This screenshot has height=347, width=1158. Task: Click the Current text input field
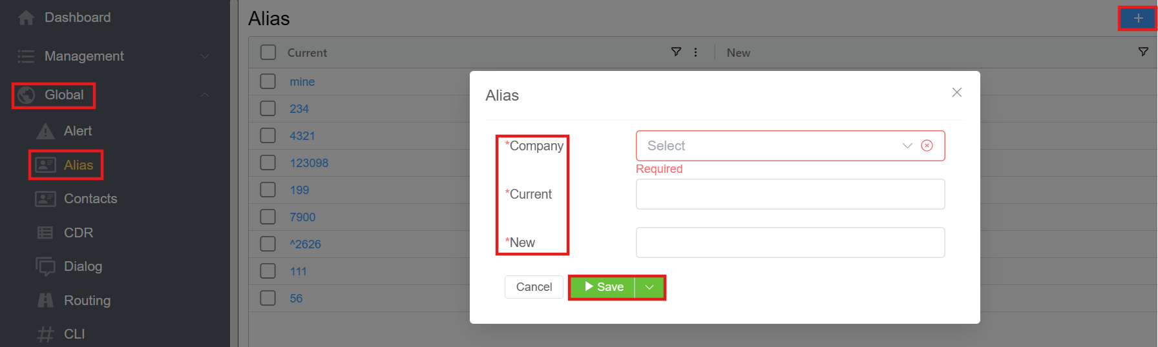point(790,194)
